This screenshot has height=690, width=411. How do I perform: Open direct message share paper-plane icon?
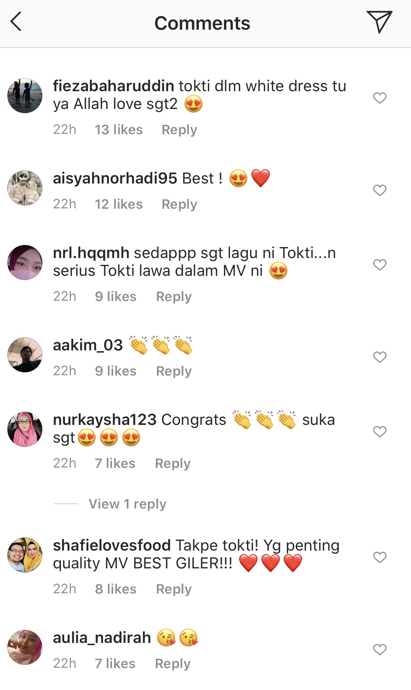coord(379,22)
